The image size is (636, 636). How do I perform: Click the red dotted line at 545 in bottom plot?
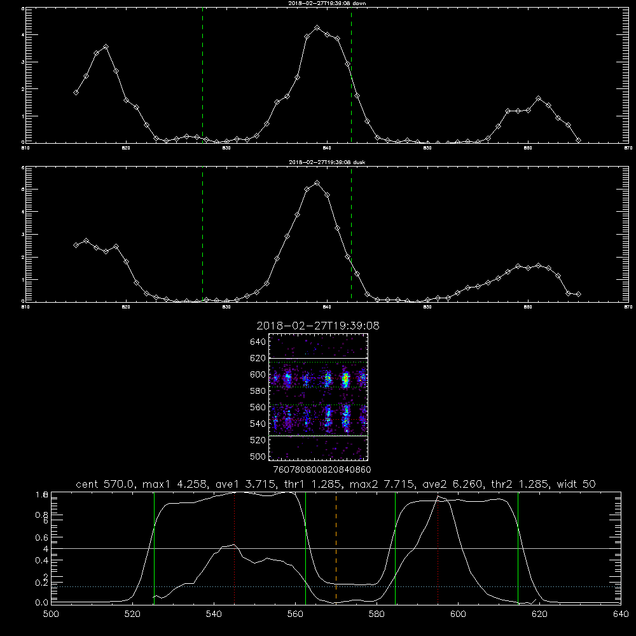235,548
